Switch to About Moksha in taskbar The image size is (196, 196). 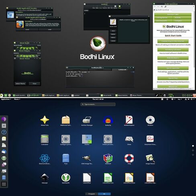point(121,96)
